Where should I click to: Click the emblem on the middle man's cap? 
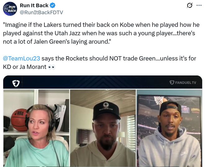tap(106, 105)
